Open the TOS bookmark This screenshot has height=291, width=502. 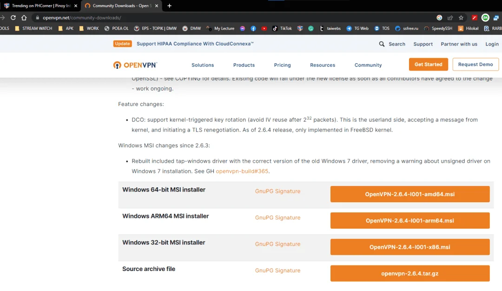pos(382,28)
